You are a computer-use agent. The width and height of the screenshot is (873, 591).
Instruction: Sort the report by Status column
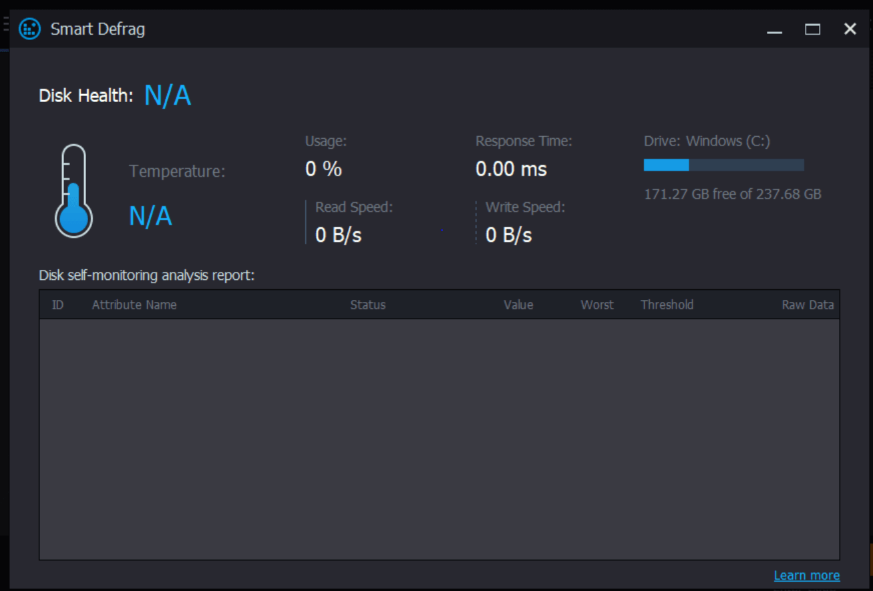tap(368, 305)
